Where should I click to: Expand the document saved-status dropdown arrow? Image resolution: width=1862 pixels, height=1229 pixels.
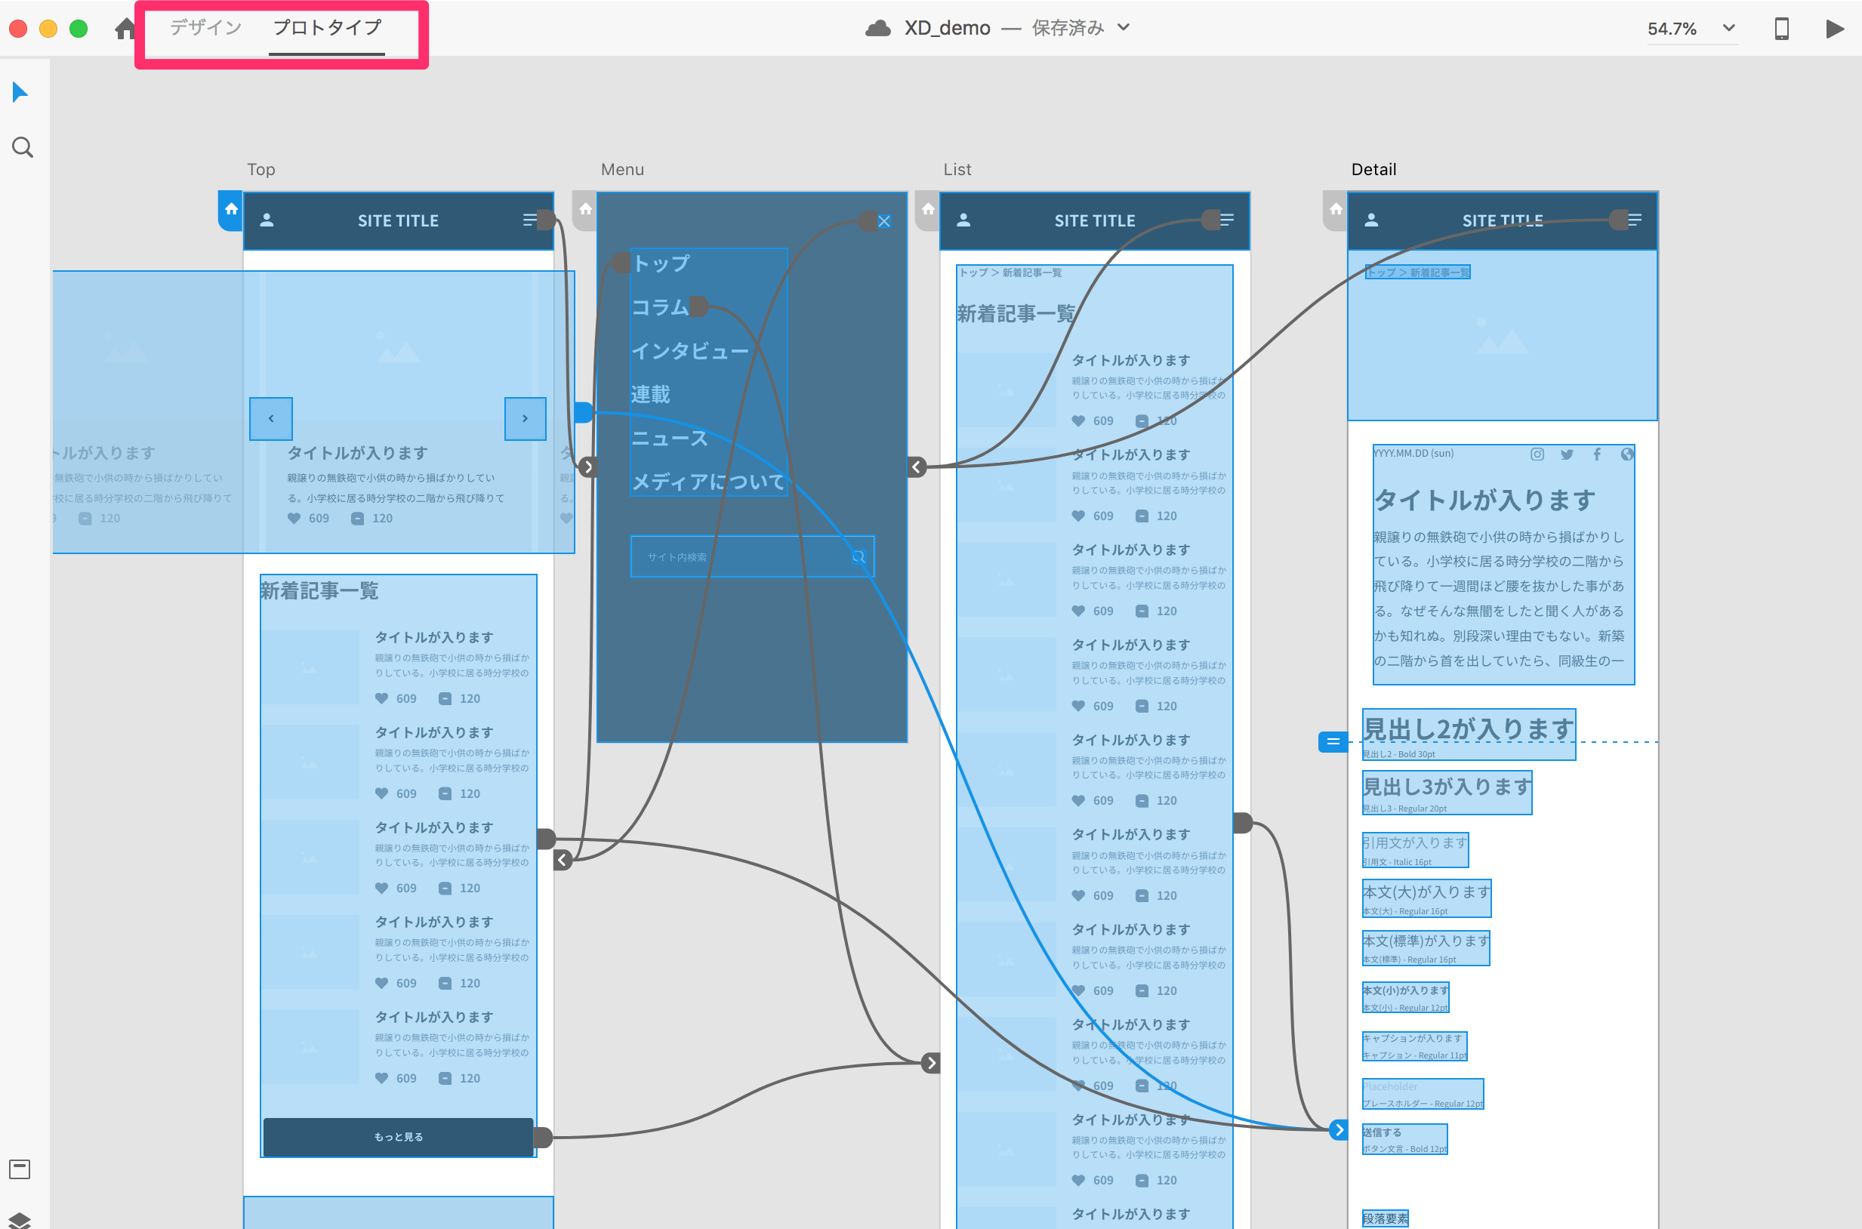pyautogui.click(x=1124, y=27)
